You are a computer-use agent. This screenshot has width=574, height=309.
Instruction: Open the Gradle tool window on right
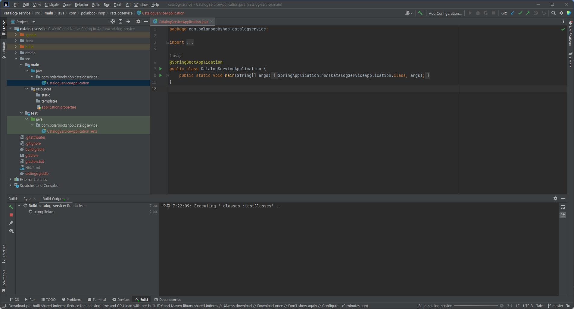[570, 60]
